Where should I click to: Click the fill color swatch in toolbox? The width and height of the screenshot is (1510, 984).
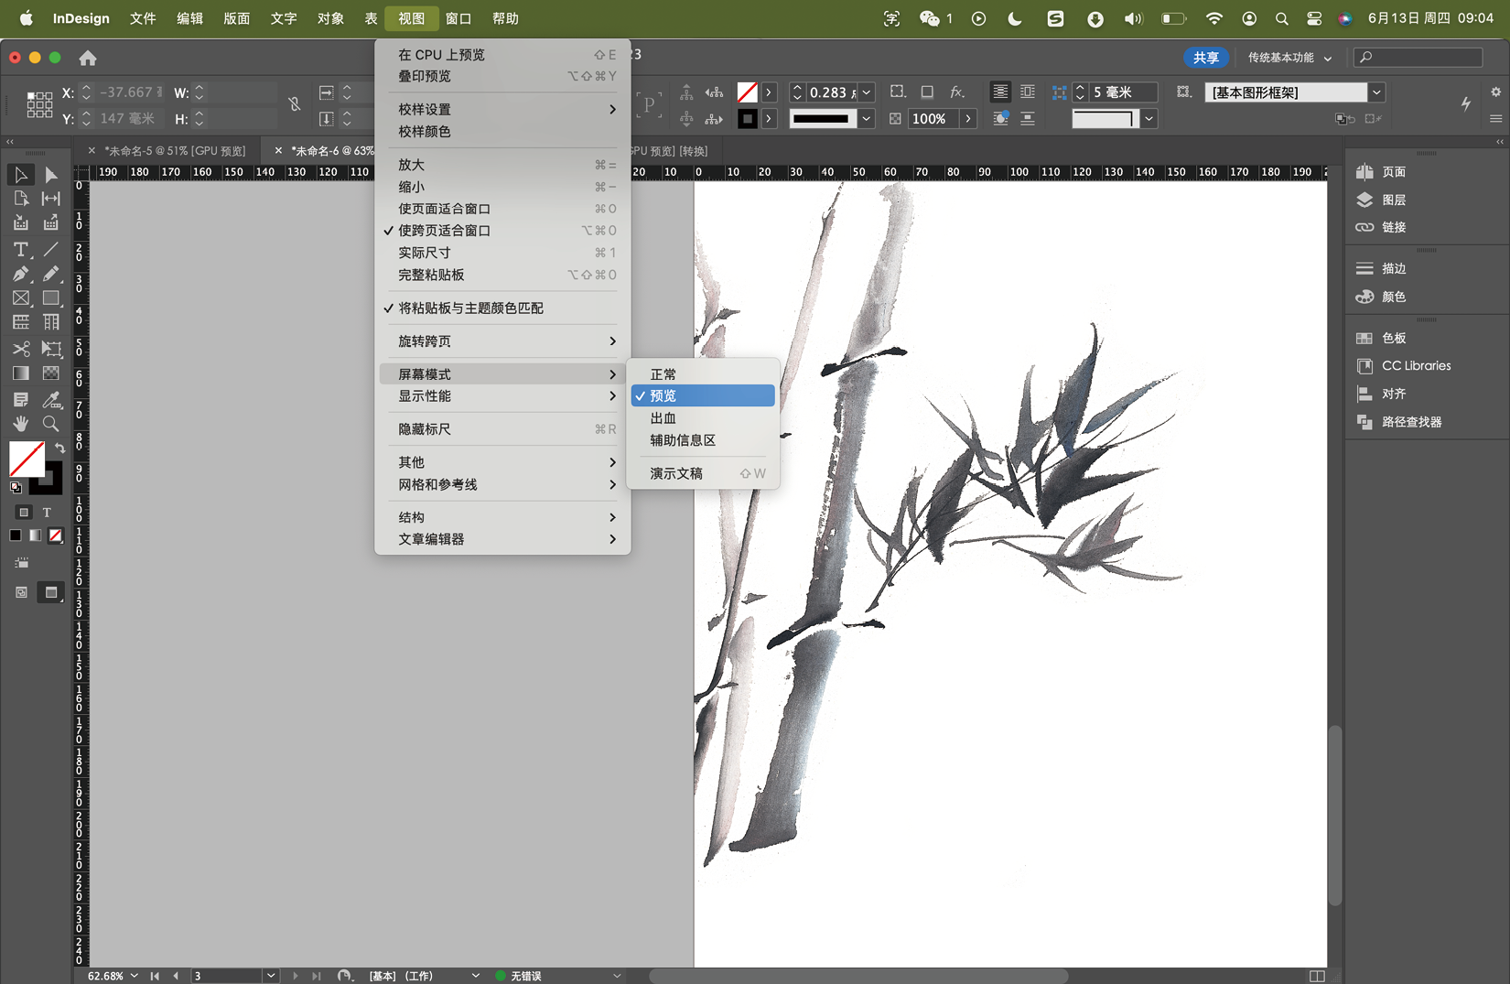(x=26, y=459)
